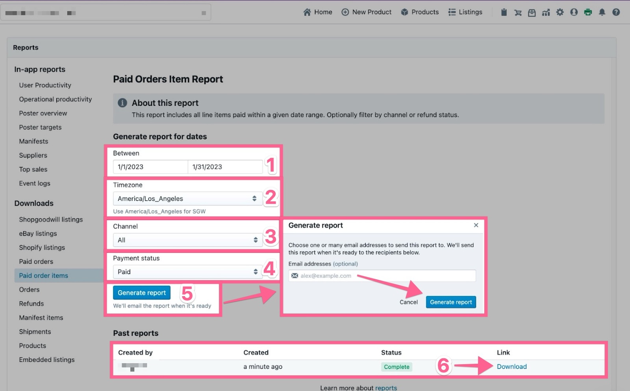Go to Home in the navigation bar
This screenshot has width=630, height=391.
pyautogui.click(x=318, y=12)
